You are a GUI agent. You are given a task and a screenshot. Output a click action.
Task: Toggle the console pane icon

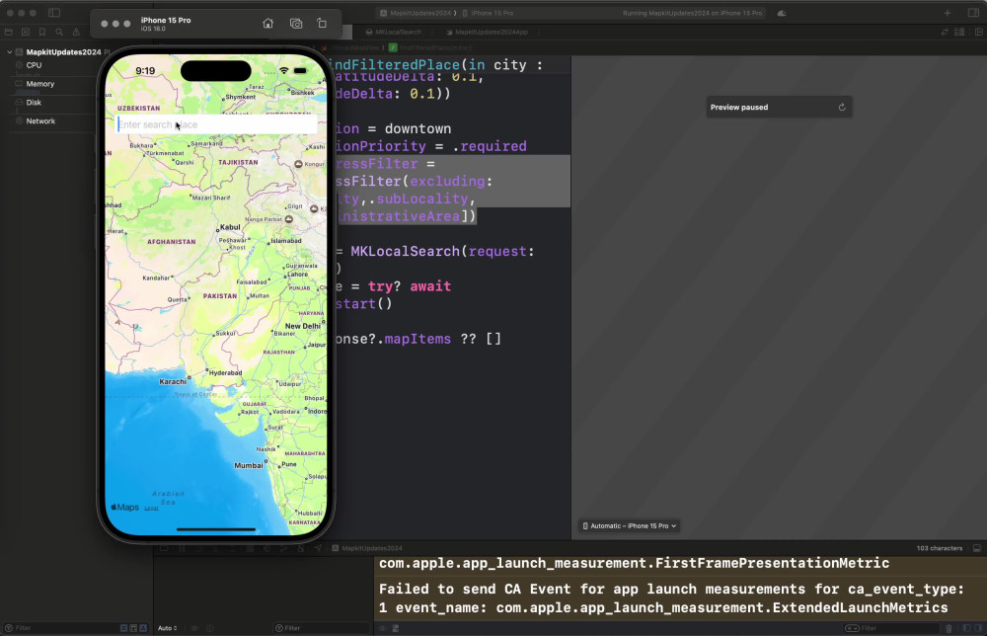pos(979,628)
